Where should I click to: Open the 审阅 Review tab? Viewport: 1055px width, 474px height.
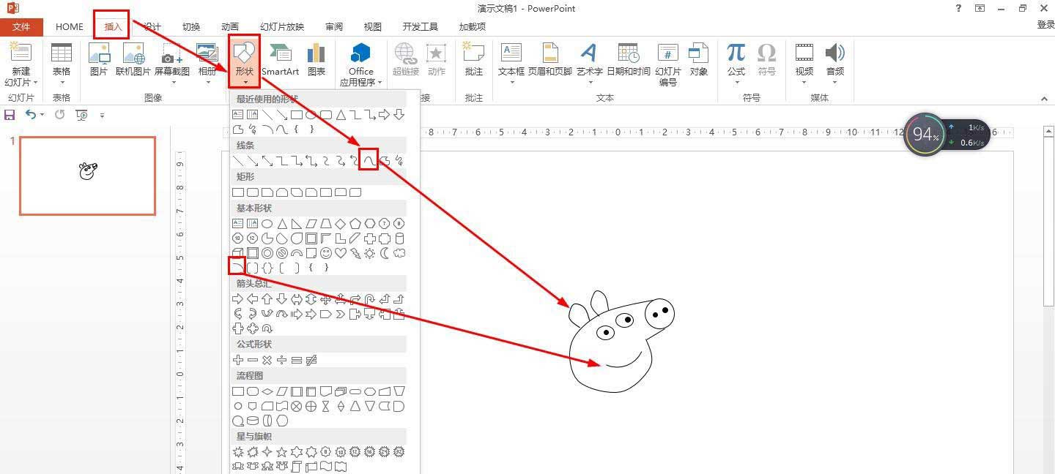point(334,26)
